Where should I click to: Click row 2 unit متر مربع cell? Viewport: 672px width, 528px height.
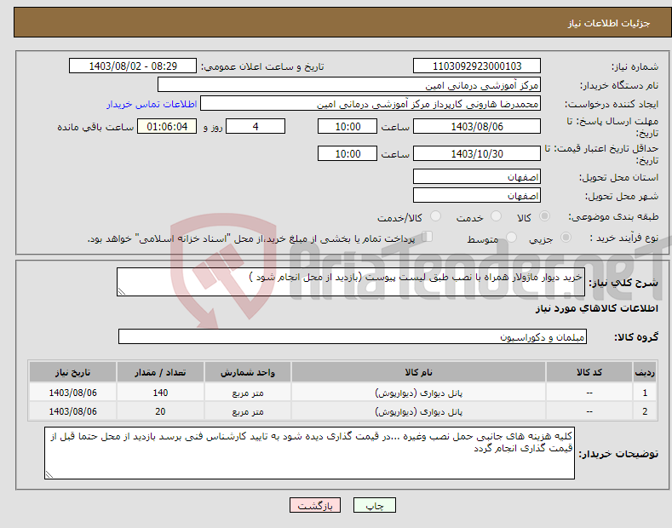click(x=248, y=411)
